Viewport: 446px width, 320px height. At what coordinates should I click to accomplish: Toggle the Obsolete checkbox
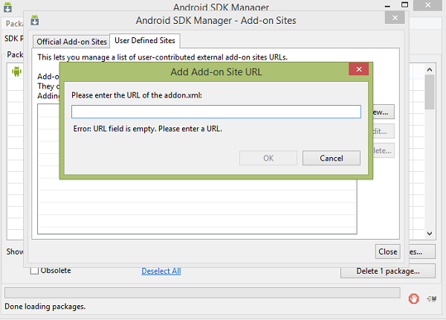point(34,271)
